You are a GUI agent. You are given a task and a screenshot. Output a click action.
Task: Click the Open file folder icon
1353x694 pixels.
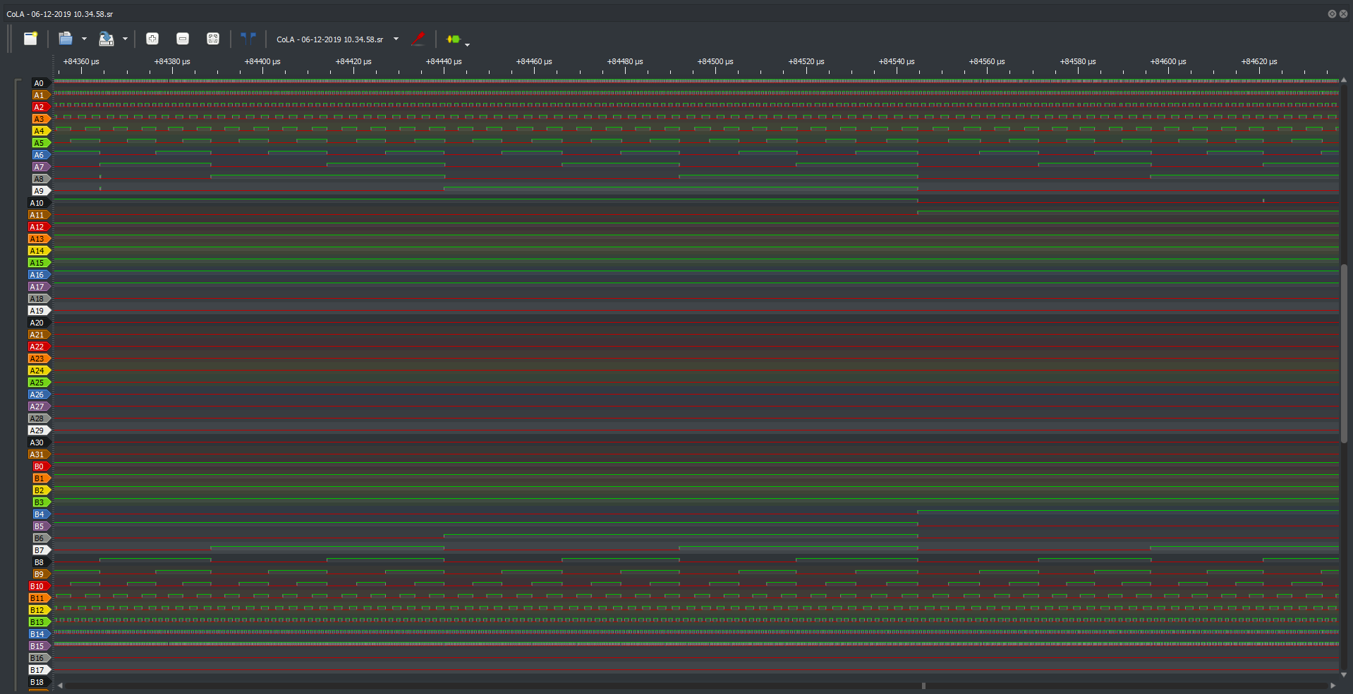pos(66,39)
